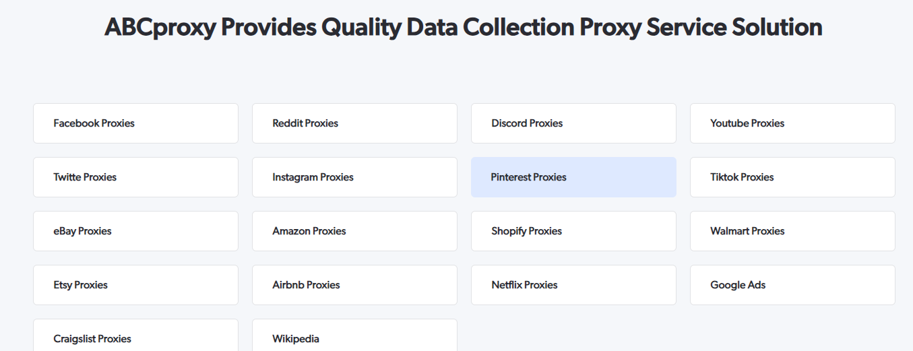
Task: Open eBay Proxies
Action: point(135,231)
